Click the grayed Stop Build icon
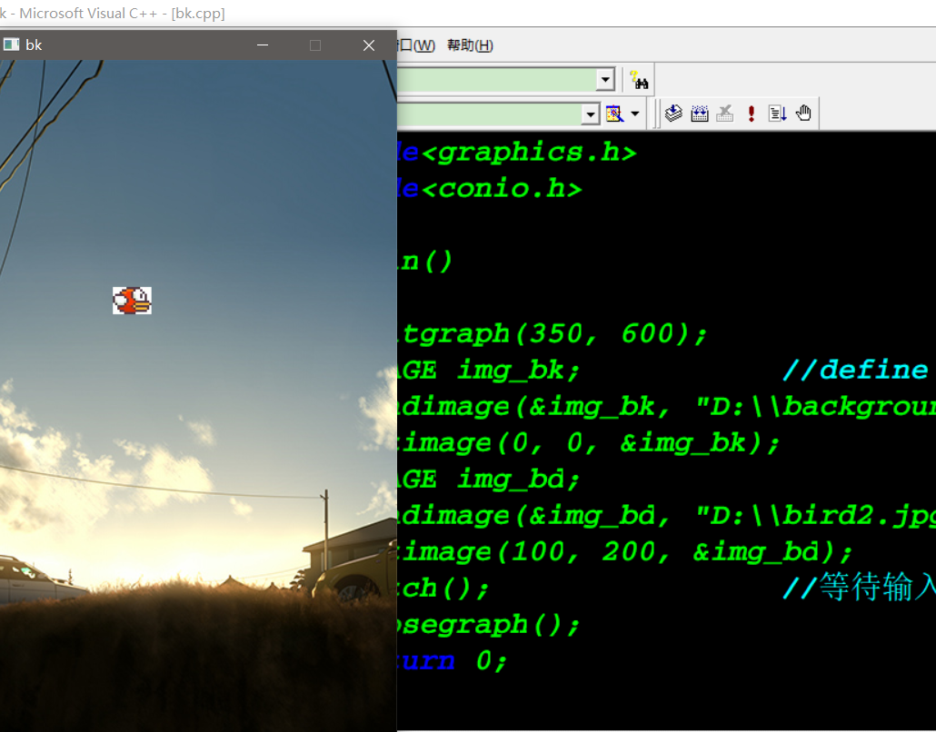 (725, 113)
